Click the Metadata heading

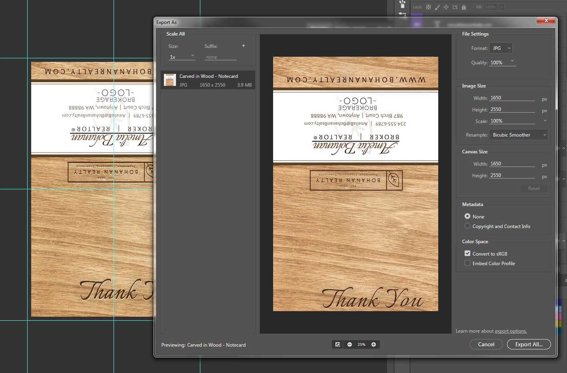473,204
